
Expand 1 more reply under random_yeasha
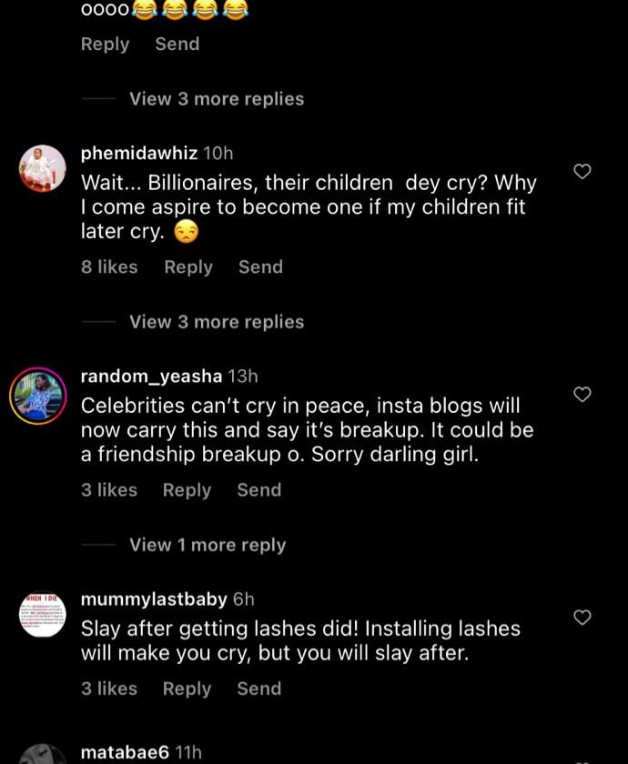[208, 545]
